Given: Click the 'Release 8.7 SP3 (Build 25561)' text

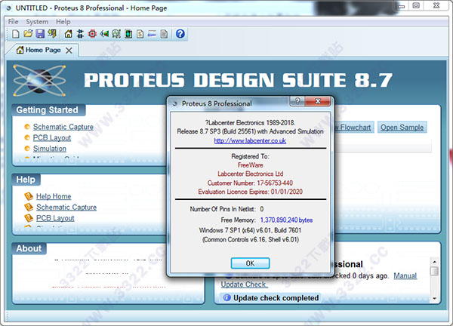Looking at the screenshot, I should click(217, 131).
